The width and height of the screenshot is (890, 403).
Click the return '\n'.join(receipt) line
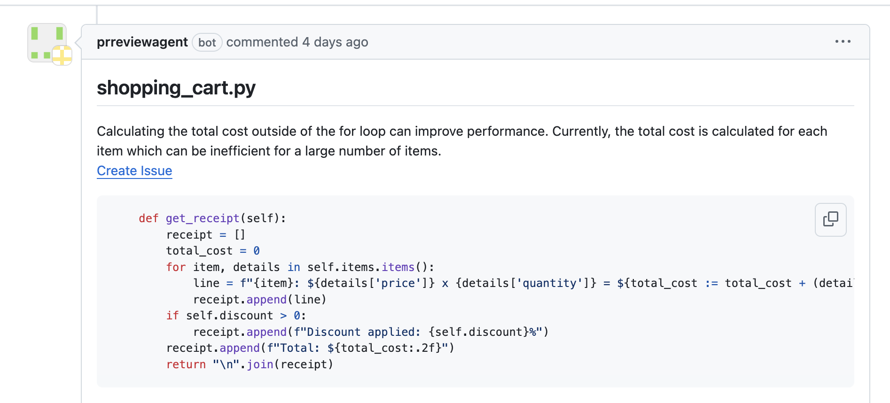(x=250, y=364)
